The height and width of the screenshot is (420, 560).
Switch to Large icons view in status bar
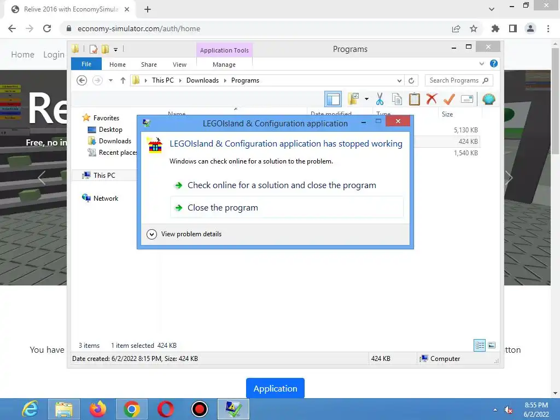click(x=492, y=346)
